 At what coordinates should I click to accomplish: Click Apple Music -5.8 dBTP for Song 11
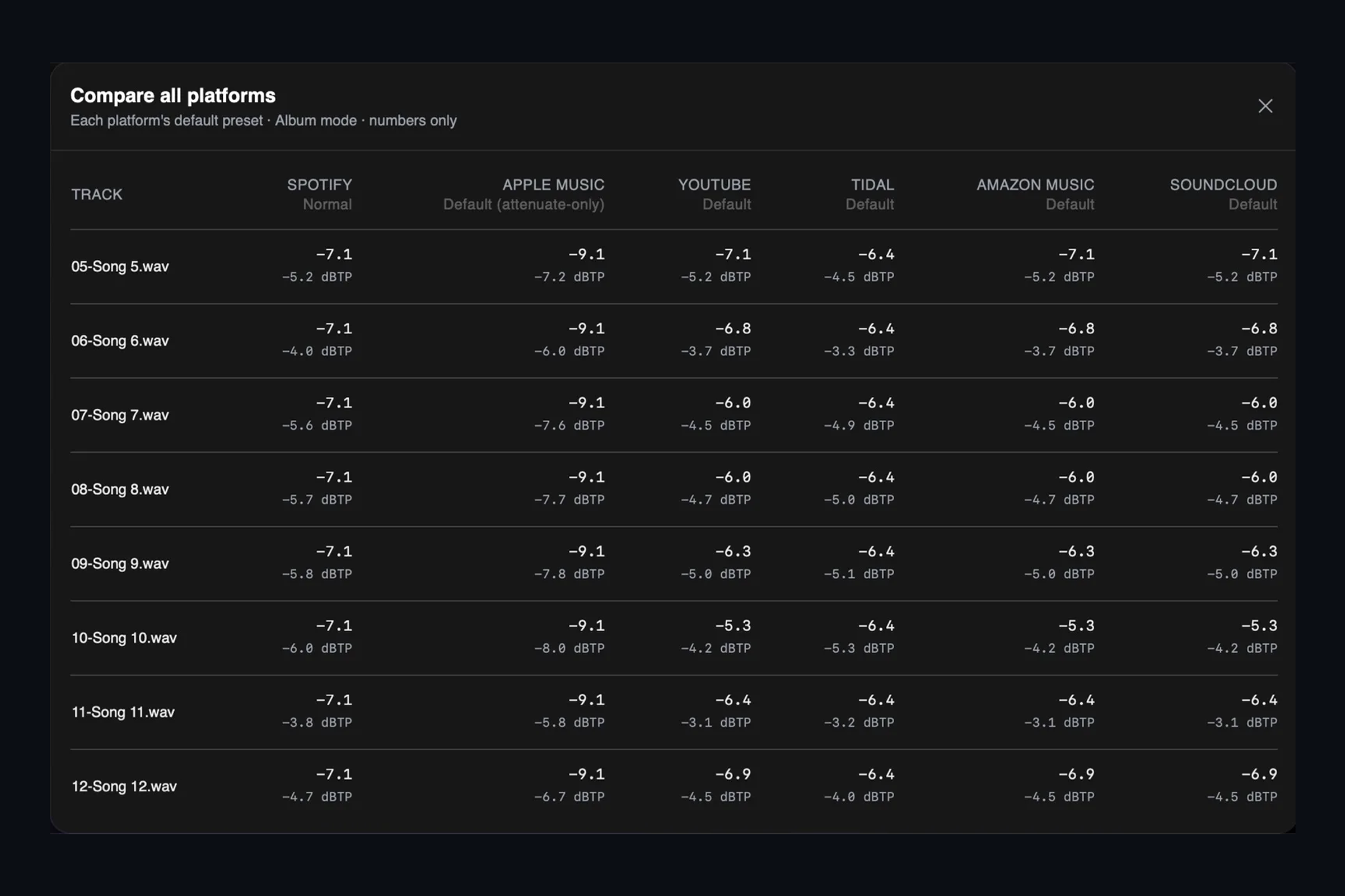[569, 722]
